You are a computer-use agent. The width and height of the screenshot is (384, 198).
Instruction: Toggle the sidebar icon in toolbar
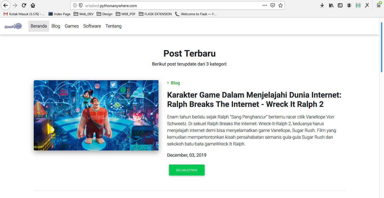click(x=340, y=5)
